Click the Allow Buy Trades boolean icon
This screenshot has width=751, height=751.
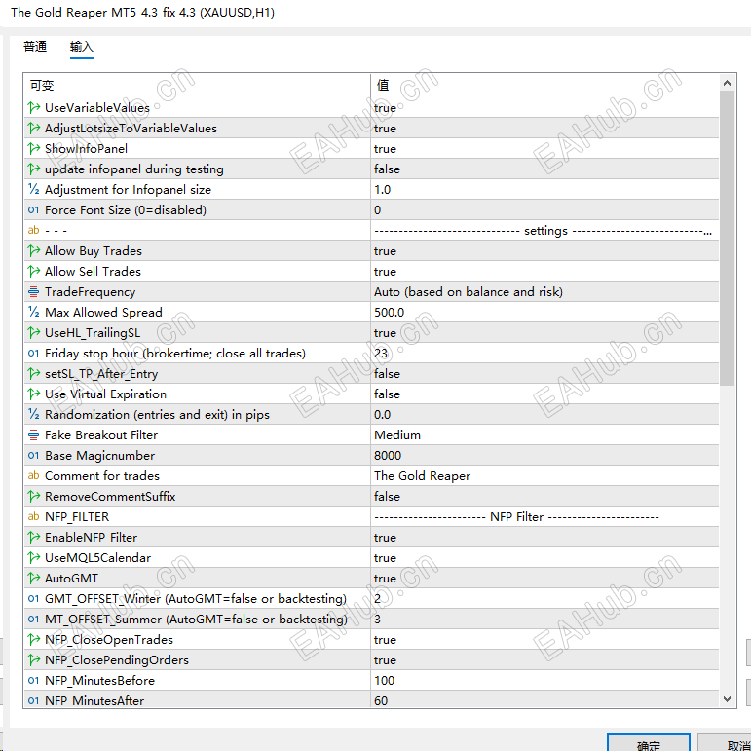pyautogui.click(x=33, y=251)
